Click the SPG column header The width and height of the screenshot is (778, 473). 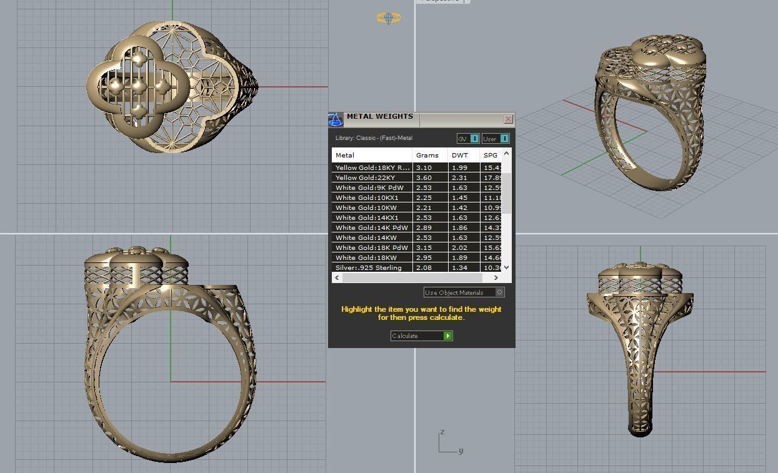pos(491,155)
